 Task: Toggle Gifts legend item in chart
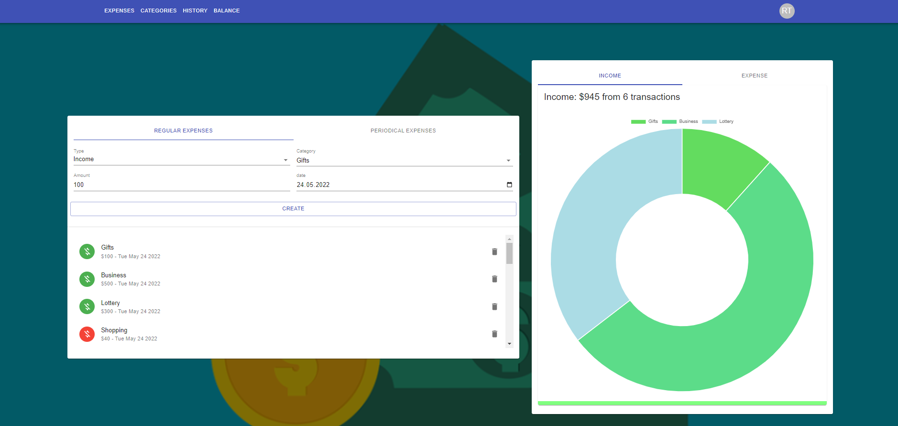click(645, 121)
